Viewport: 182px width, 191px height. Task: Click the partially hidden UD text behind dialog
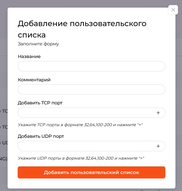pos(4,143)
